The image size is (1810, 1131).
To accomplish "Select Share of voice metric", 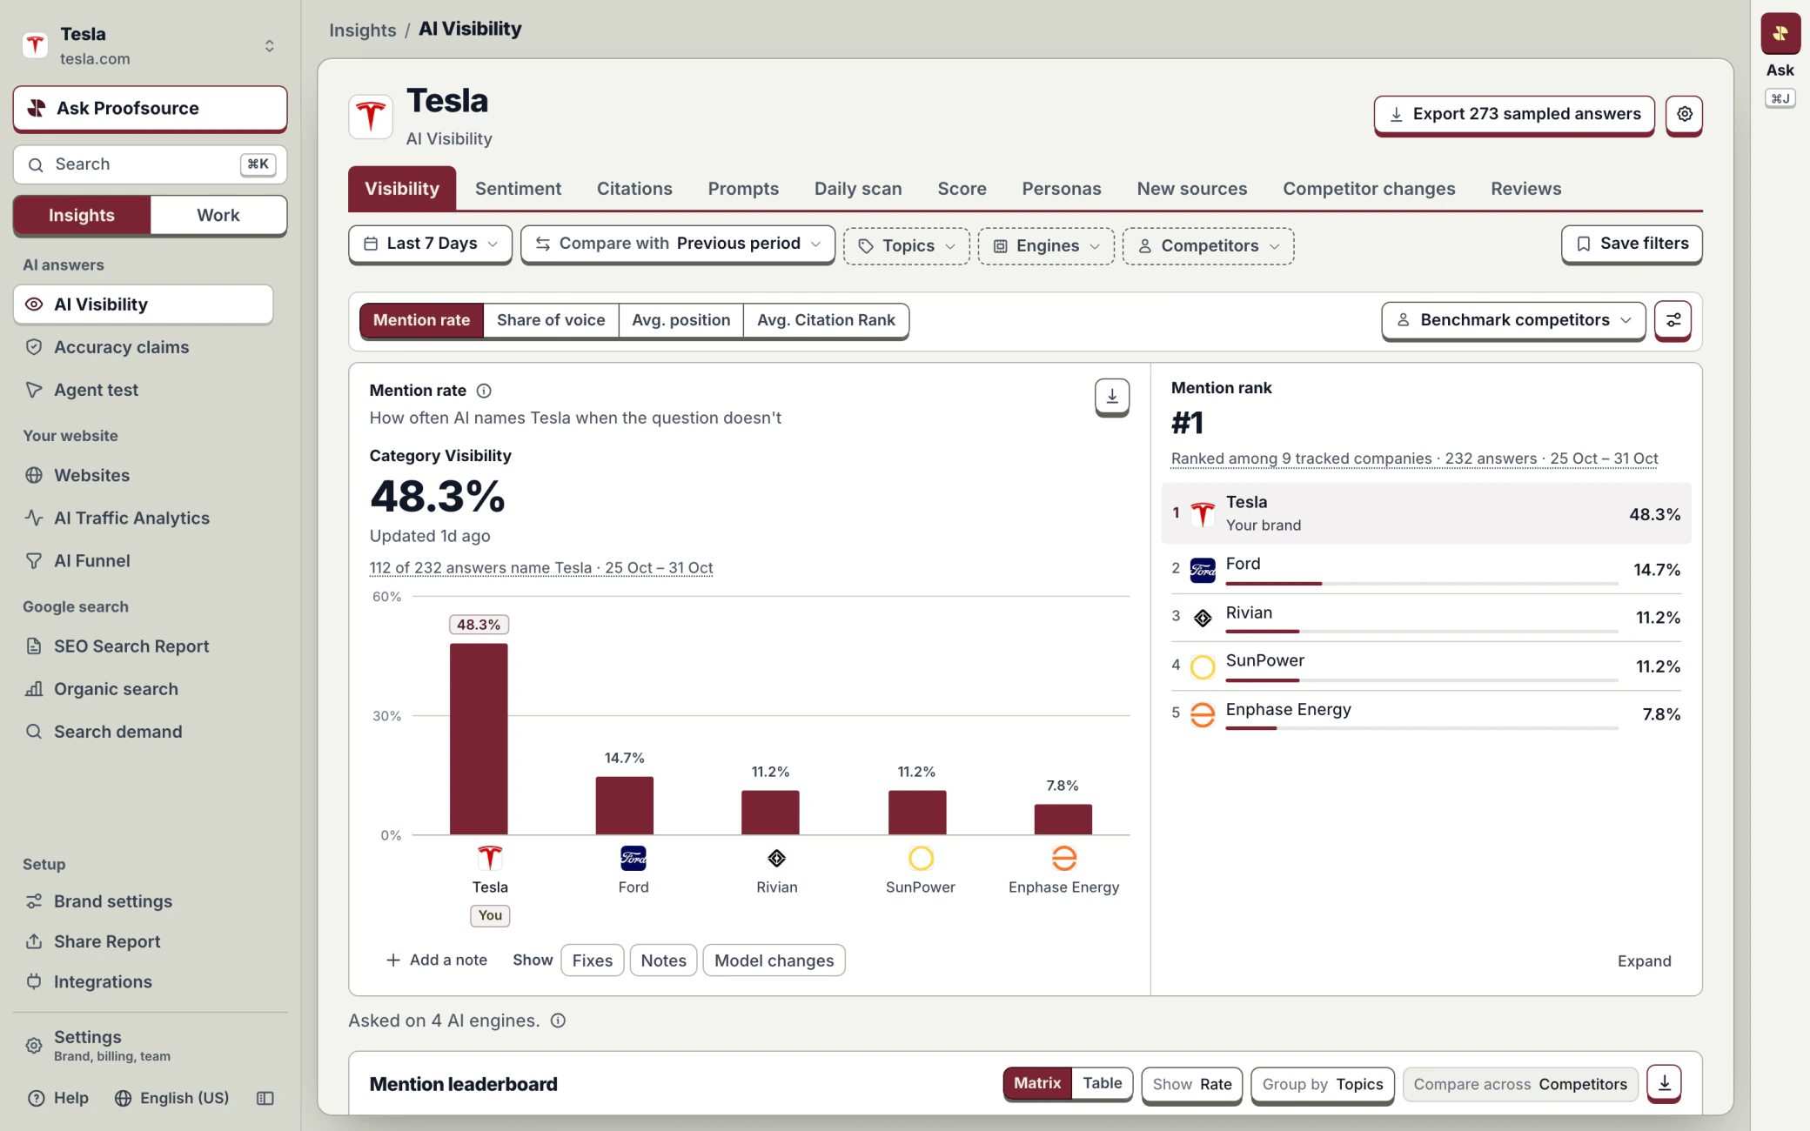I will tap(551, 320).
